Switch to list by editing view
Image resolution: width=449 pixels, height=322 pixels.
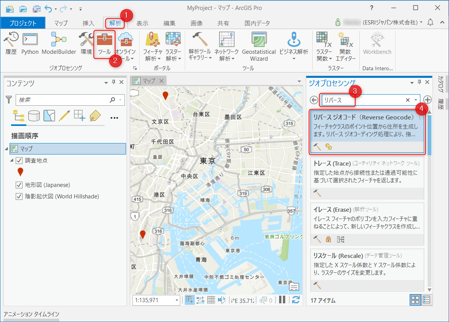coord(65,116)
